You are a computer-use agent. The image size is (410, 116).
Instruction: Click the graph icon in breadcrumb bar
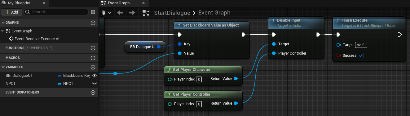[x=146, y=13]
